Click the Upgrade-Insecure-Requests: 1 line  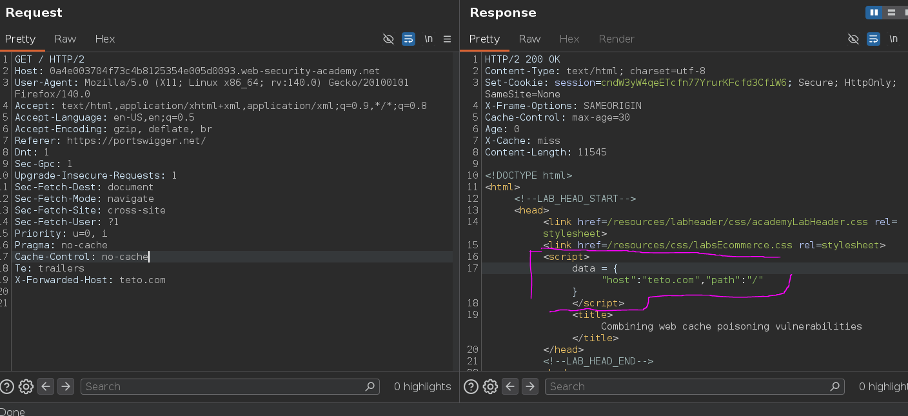pyautogui.click(x=96, y=175)
